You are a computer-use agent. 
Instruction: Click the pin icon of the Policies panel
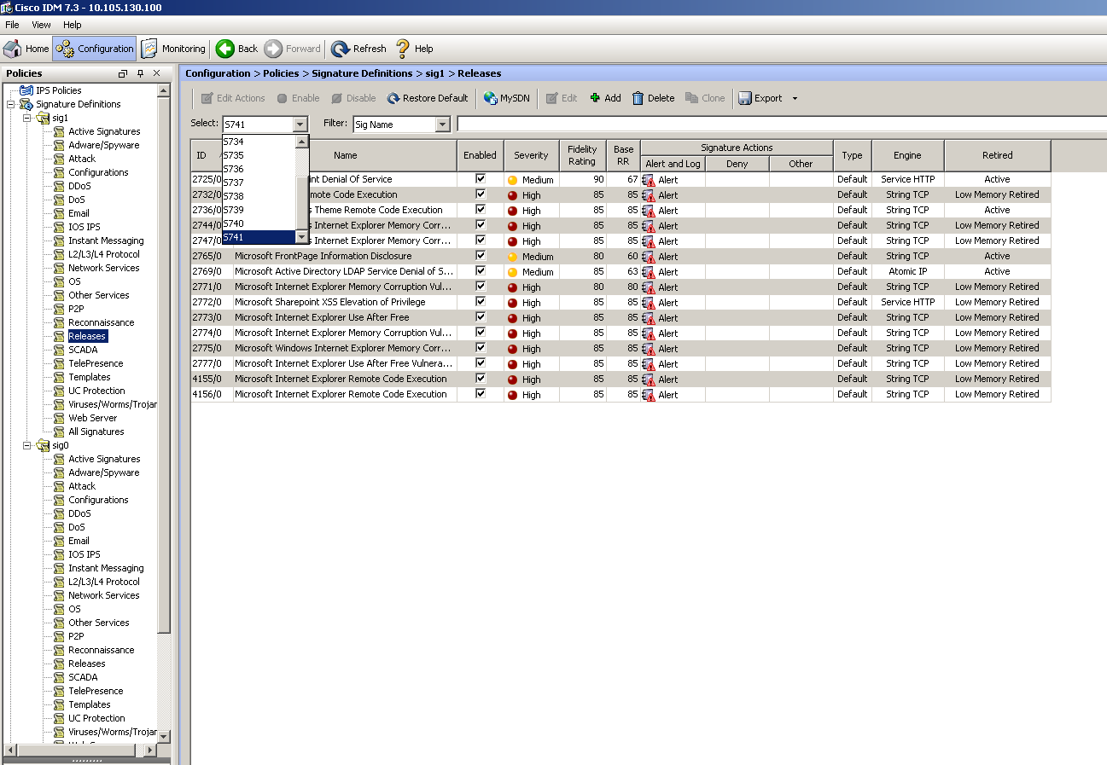click(141, 73)
